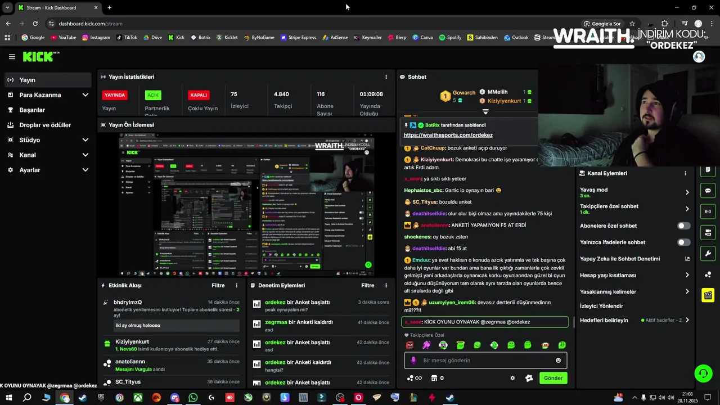Open the chat bubble widget in right sidebar
Image resolution: width=720 pixels, height=405 pixels.
click(708, 191)
